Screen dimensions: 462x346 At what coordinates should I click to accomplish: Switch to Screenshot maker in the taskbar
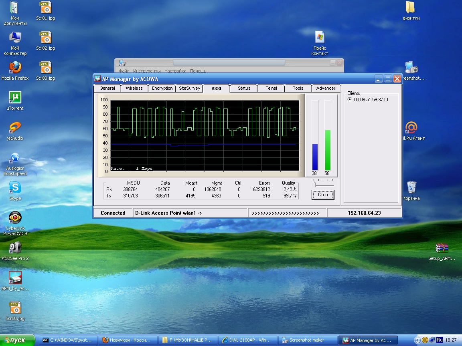[307, 340]
